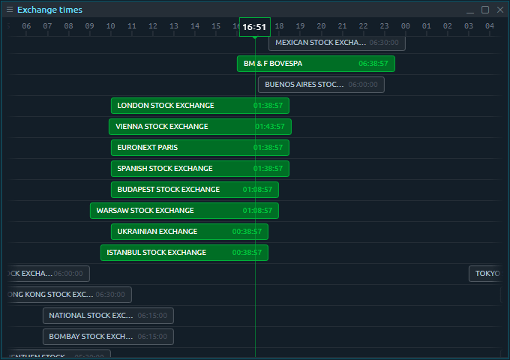This screenshot has height=360, width=510.
Task: Select the Mexican Stock Exchange bar
Action: pos(337,43)
